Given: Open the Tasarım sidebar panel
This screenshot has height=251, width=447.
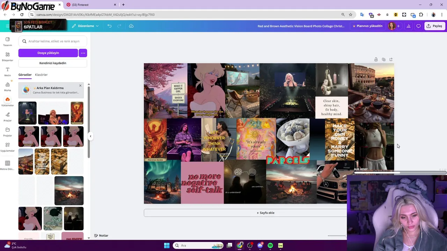Looking at the screenshot, I should (x=7, y=41).
